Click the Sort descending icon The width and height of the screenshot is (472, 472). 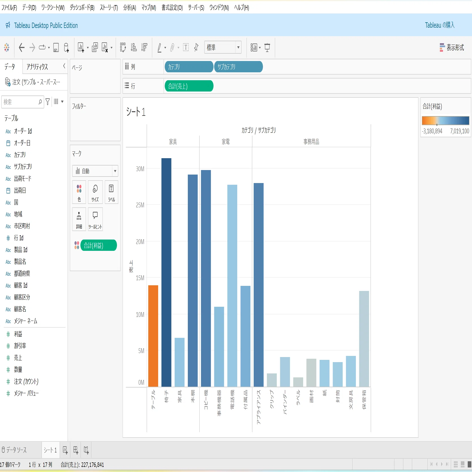tap(144, 47)
